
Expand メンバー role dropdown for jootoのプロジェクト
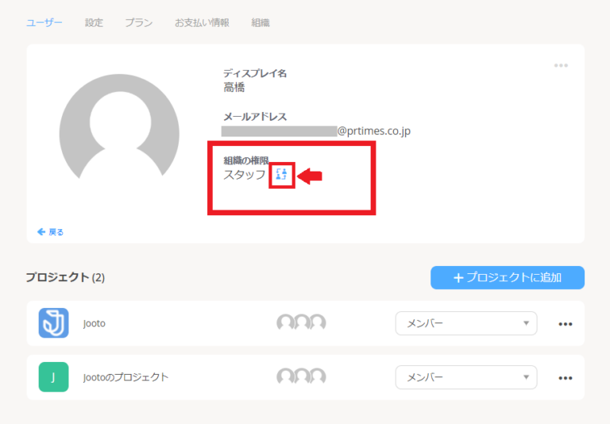(466, 377)
